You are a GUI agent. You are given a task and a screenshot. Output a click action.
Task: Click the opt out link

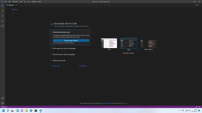pyautogui.click(x=125, y=103)
